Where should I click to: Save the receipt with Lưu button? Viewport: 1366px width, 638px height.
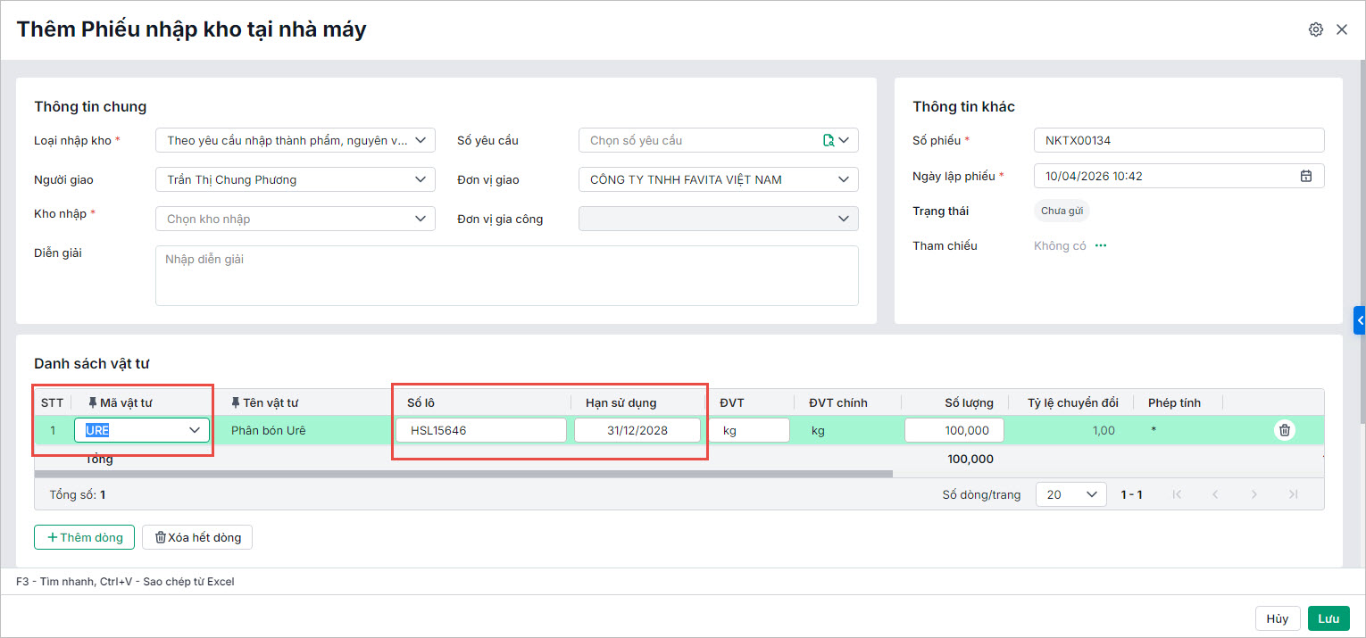coord(1329,618)
